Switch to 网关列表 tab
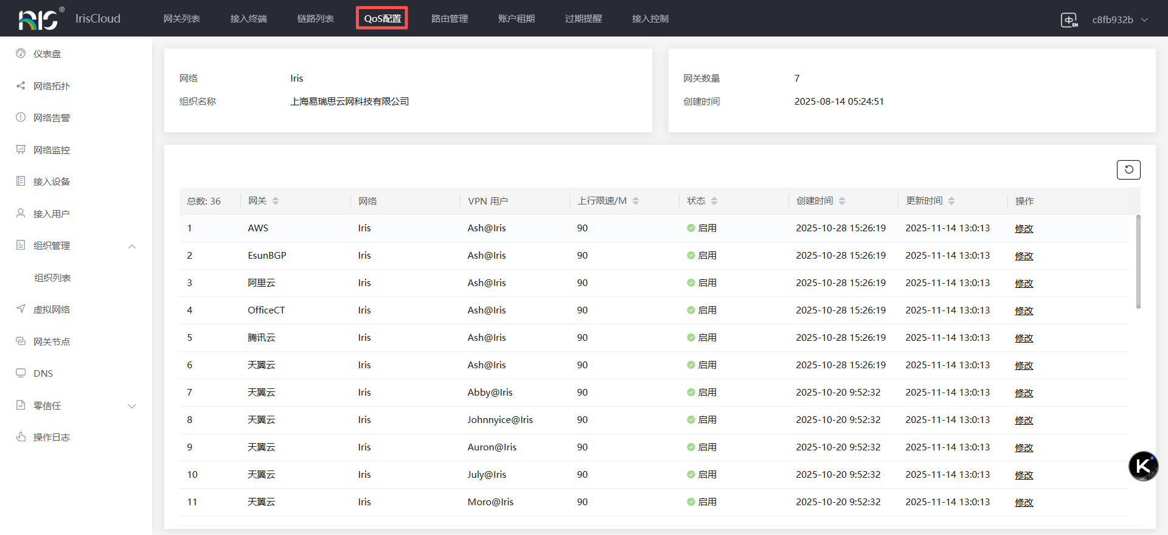 tap(181, 19)
